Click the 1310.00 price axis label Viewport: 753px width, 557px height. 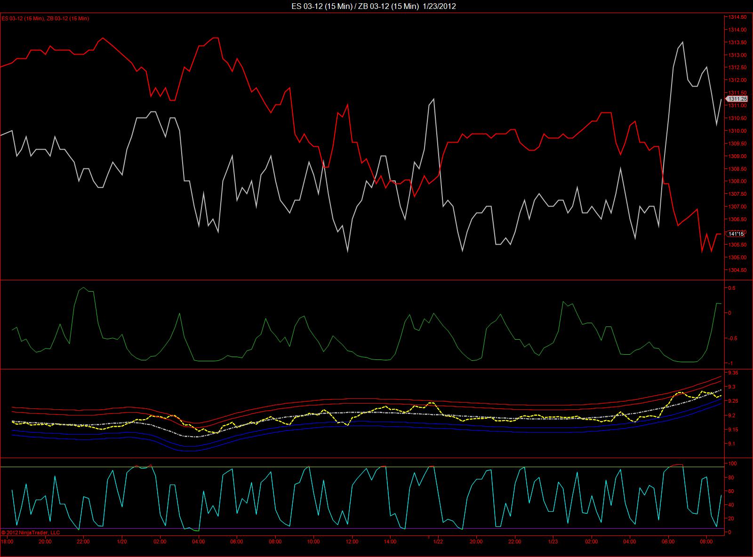click(x=737, y=131)
